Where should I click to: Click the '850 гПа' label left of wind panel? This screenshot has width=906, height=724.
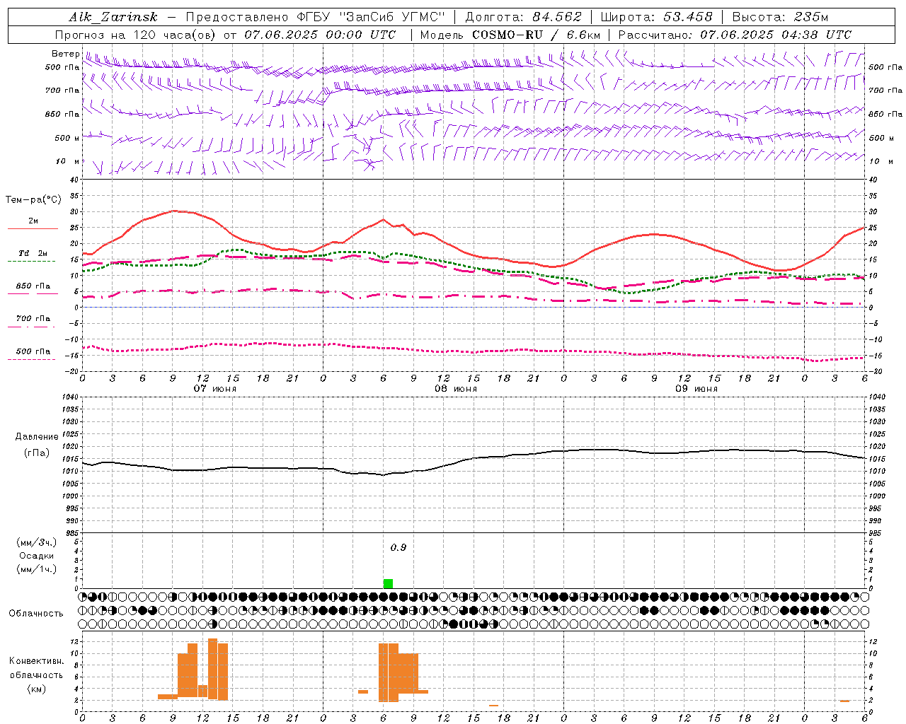[62, 114]
